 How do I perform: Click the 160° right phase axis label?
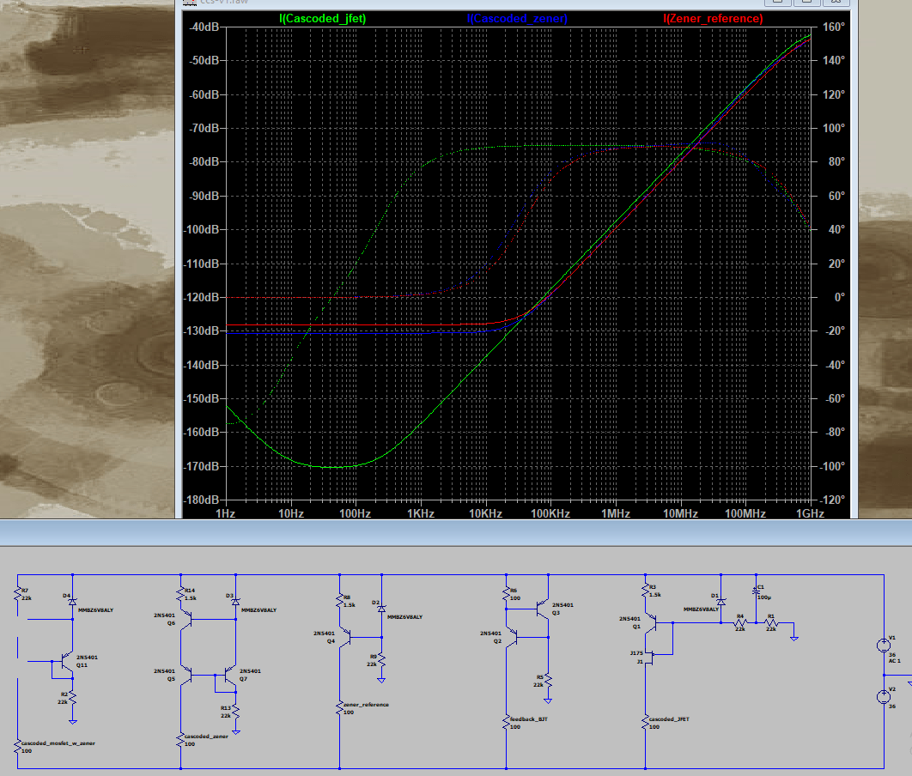point(834,27)
